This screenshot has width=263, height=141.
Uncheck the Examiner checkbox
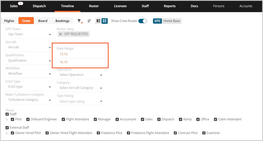(204, 133)
